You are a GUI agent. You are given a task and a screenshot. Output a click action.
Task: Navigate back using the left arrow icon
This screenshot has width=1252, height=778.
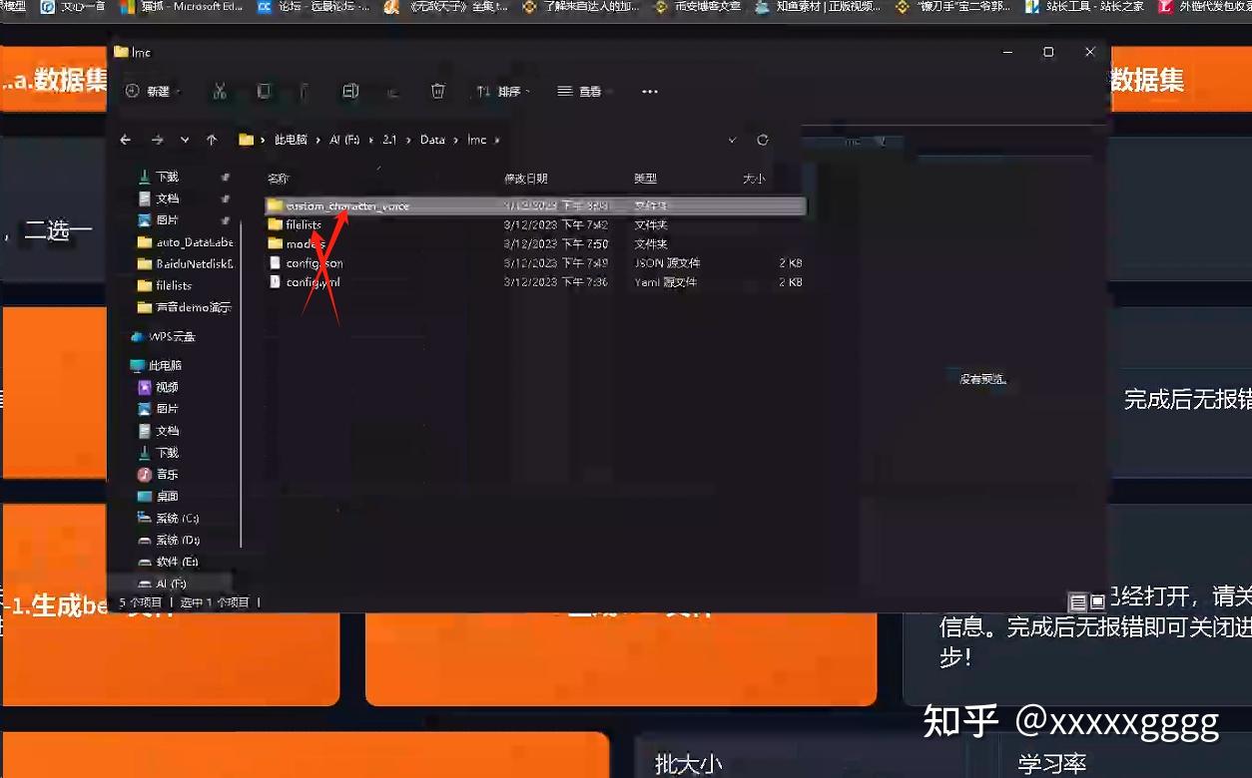(x=125, y=140)
